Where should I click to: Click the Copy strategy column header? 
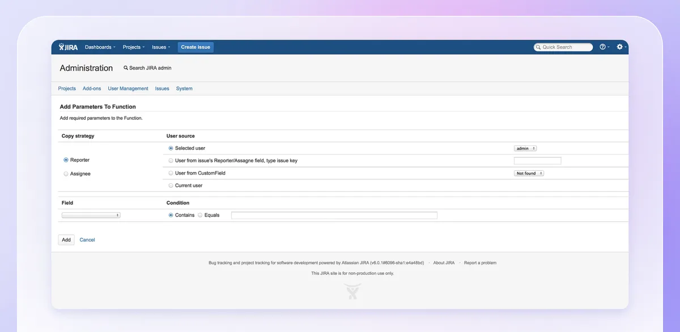78,136
